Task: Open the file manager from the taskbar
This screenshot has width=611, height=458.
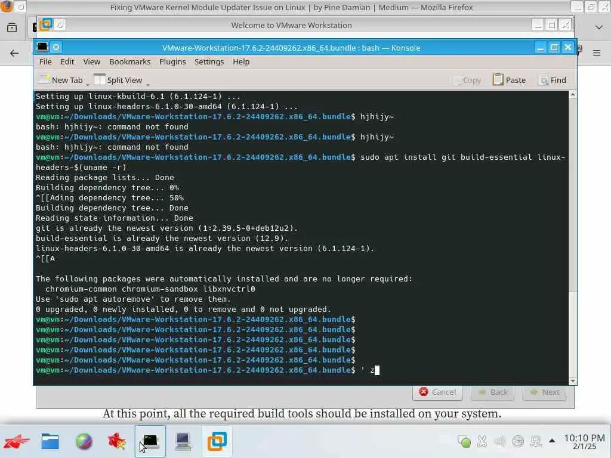Action: tap(50, 442)
